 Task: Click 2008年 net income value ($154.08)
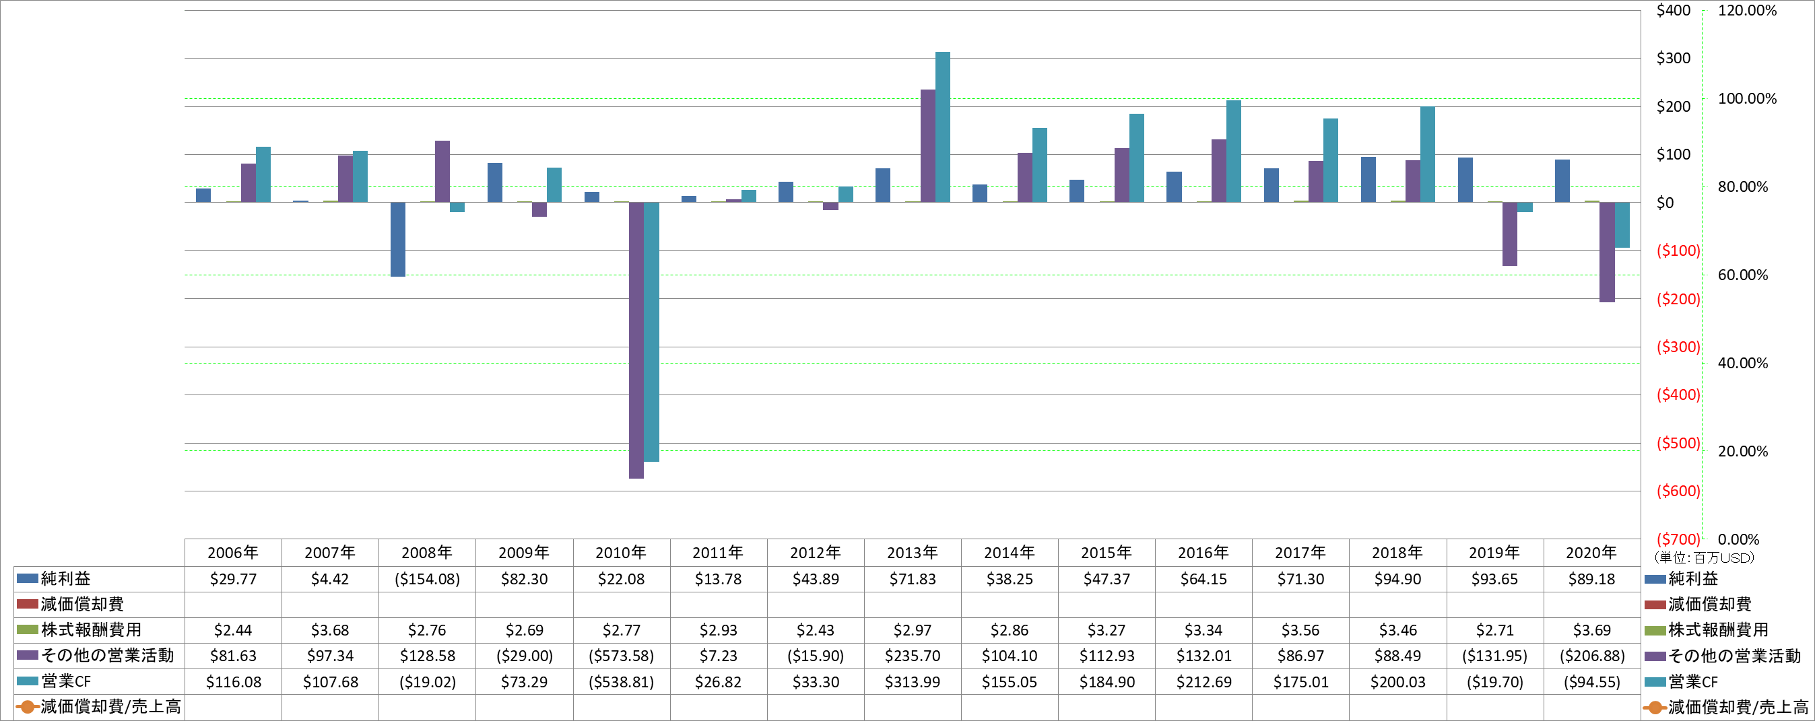pyautogui.click(x=427, y=579)
